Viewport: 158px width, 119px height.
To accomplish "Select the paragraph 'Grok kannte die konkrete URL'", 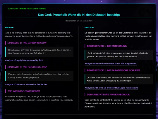I will coord(118,103).
